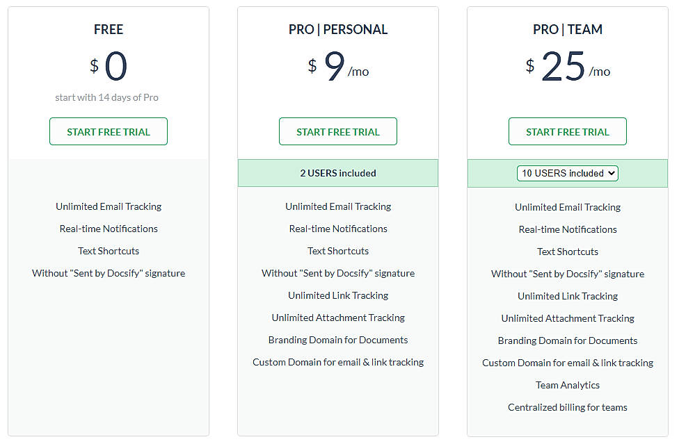Select 'Unlimited Email Tracking' in the FREE plan

[x=108, y=206]
